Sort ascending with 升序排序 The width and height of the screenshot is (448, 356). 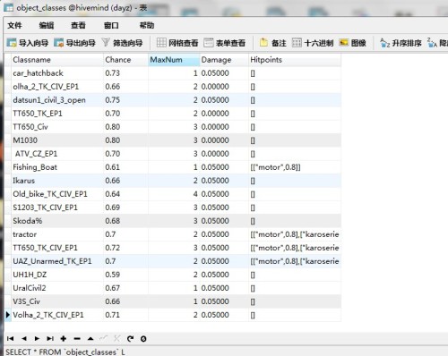click(401, 43)
